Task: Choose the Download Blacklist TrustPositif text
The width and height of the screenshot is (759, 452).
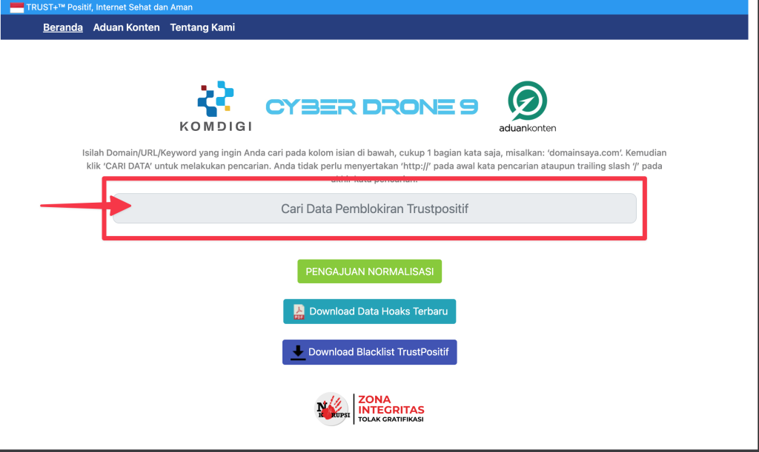Action: point(378,352)
